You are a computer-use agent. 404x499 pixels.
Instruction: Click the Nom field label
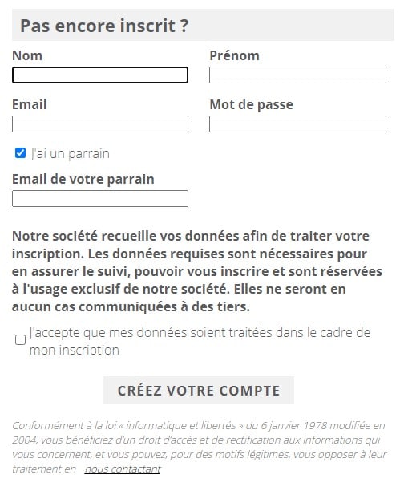[x=27, y=55]
